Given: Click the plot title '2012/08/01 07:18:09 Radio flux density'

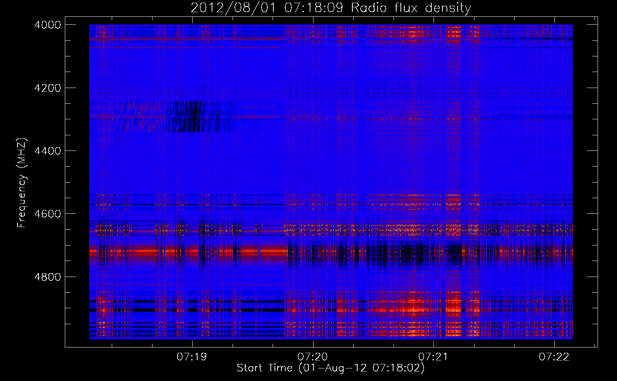Looking at the screenshot, I should click(331, 8).
